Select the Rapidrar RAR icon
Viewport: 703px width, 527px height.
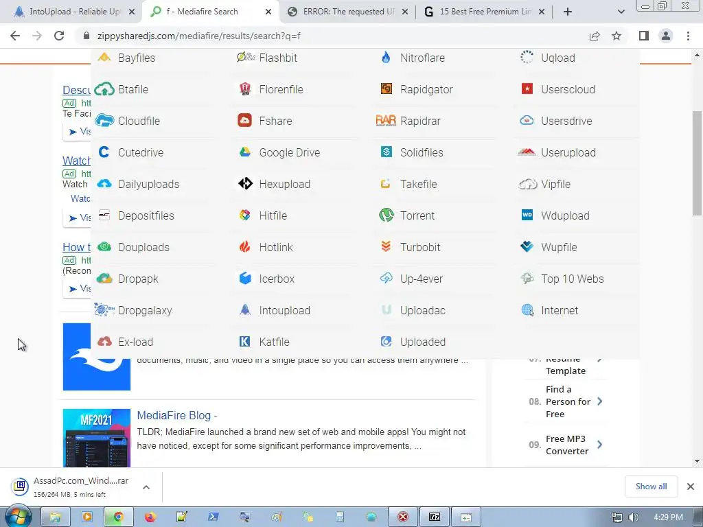[x=386, y=121]
